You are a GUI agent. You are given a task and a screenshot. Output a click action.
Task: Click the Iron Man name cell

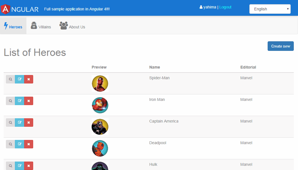157,99
